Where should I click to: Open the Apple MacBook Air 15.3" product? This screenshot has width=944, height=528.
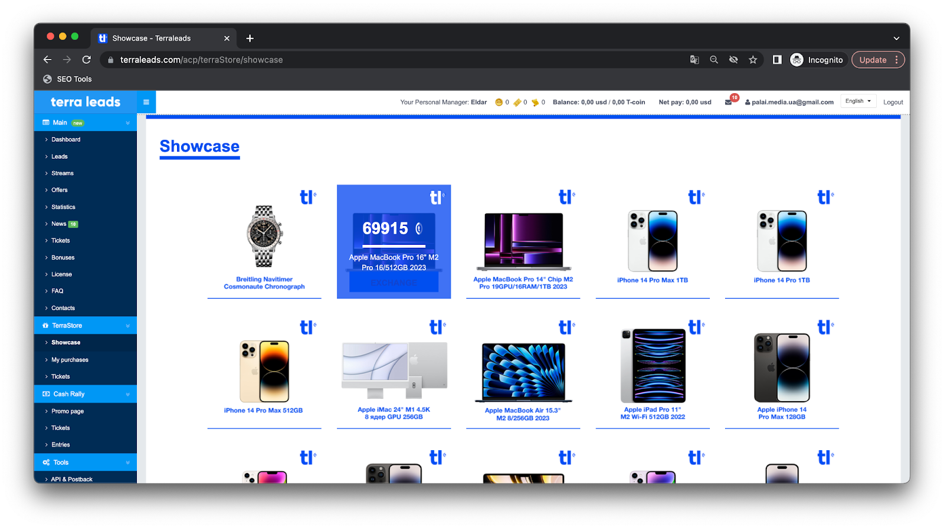click(523, 372)
